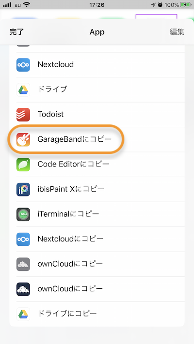Tap the green Code Editor leaf icon
The height and width of the screenshot is (344, 194).
[x=23, y=165]
